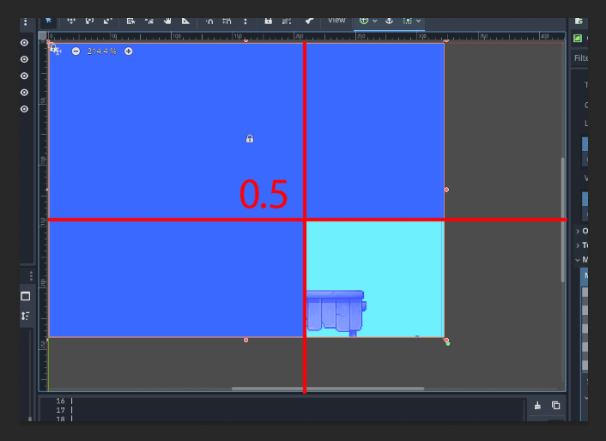Toggle the fourth eye visibility icon
606x441 pixels.
coord(24,93)
